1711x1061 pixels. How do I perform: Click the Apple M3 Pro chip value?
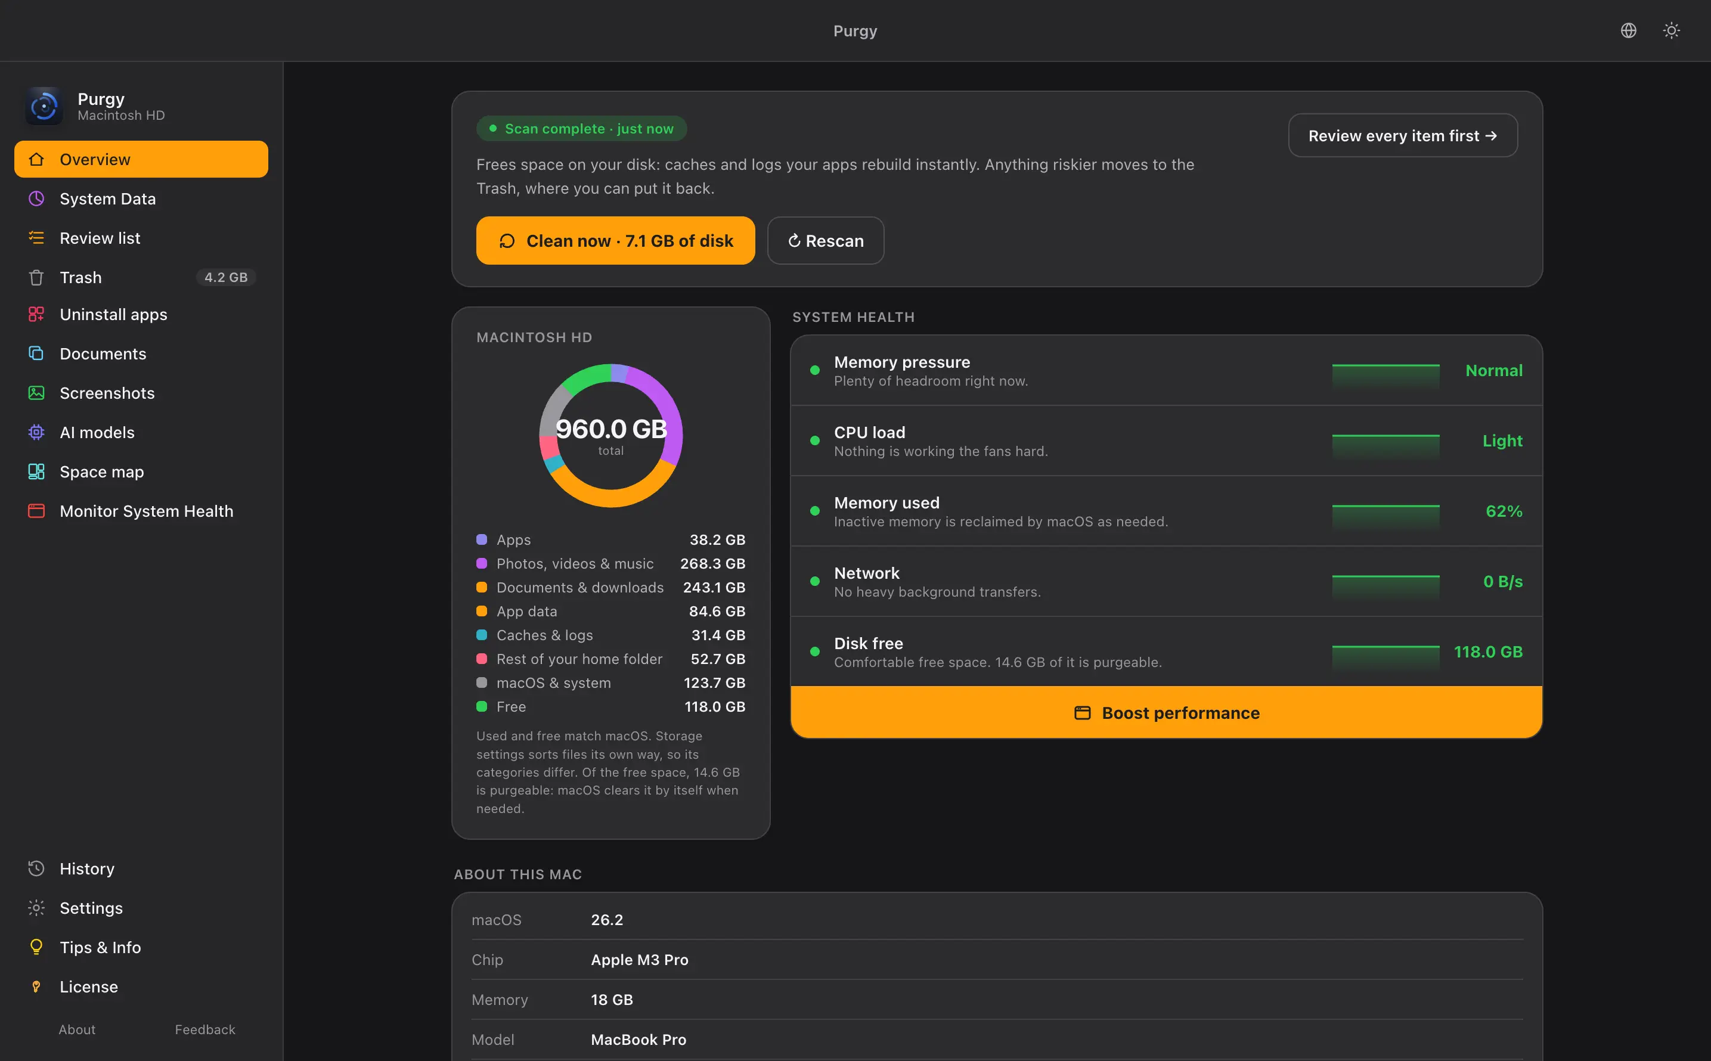point(639,959)
